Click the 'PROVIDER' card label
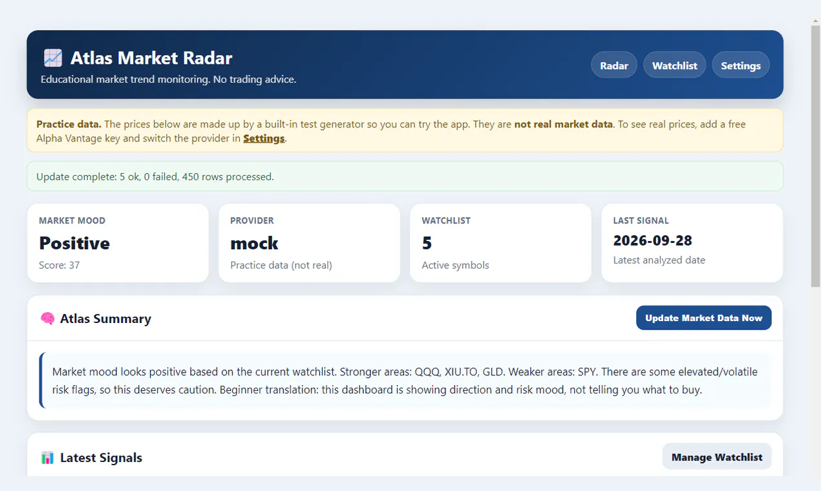821x491 pixels. point(252,220)
